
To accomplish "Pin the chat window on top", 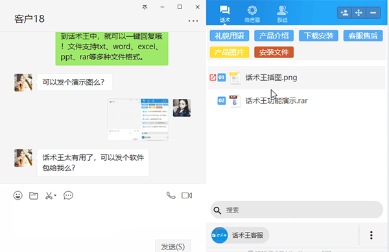I will pyautogui.click(x=145, y=7).
